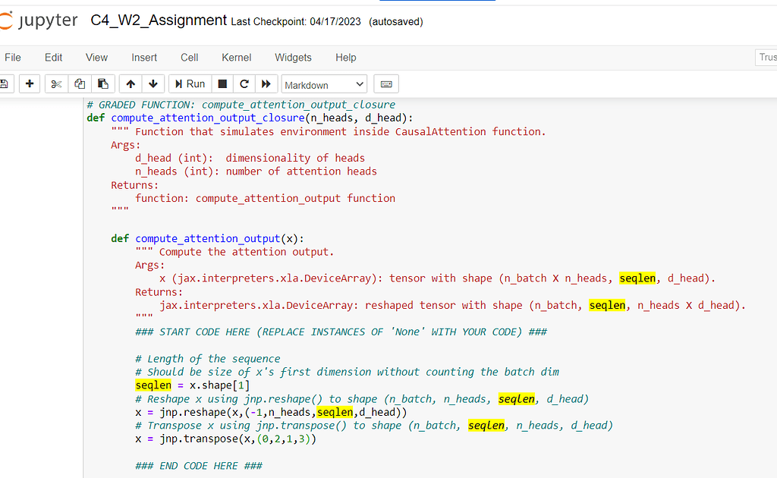
Task: Copy selected cells using toolbar icon
Action: tap(80, 84)
